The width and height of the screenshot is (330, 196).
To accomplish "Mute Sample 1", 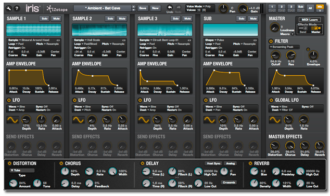I will pyautogui.click(x=56, y=19).
